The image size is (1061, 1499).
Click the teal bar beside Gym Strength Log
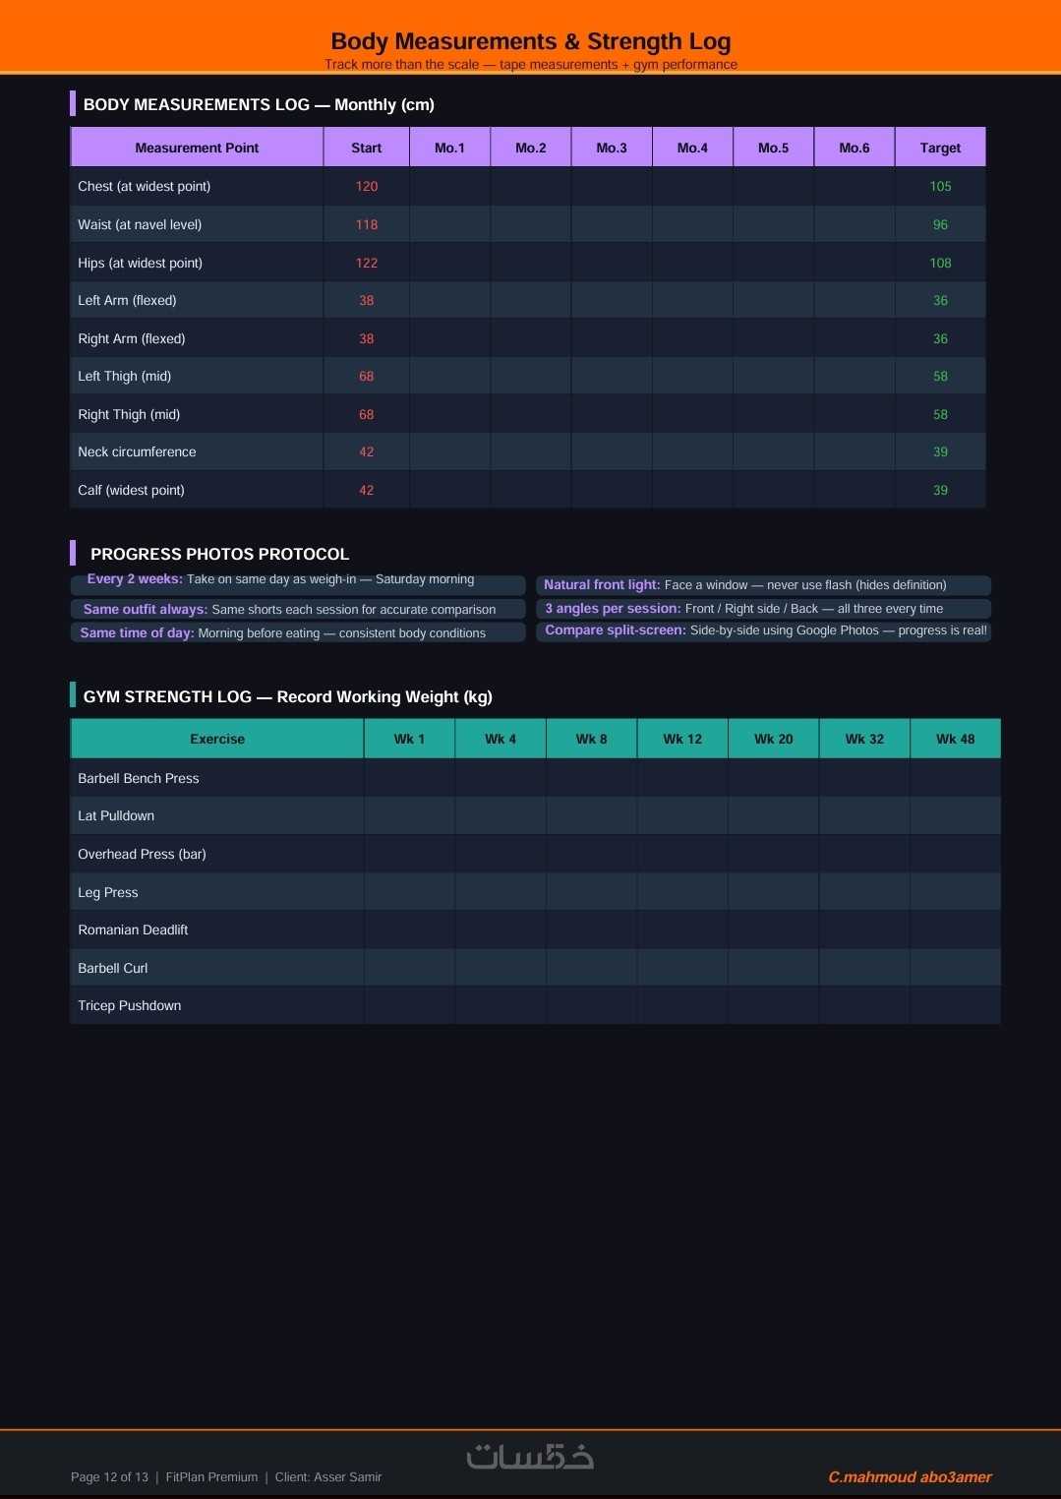click(x=73, y=694)
